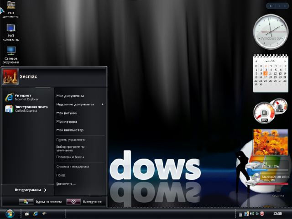This screenshot has width=292, height=219.
Task: Click the C: drive icon in gadget
Action: [252, 166]
